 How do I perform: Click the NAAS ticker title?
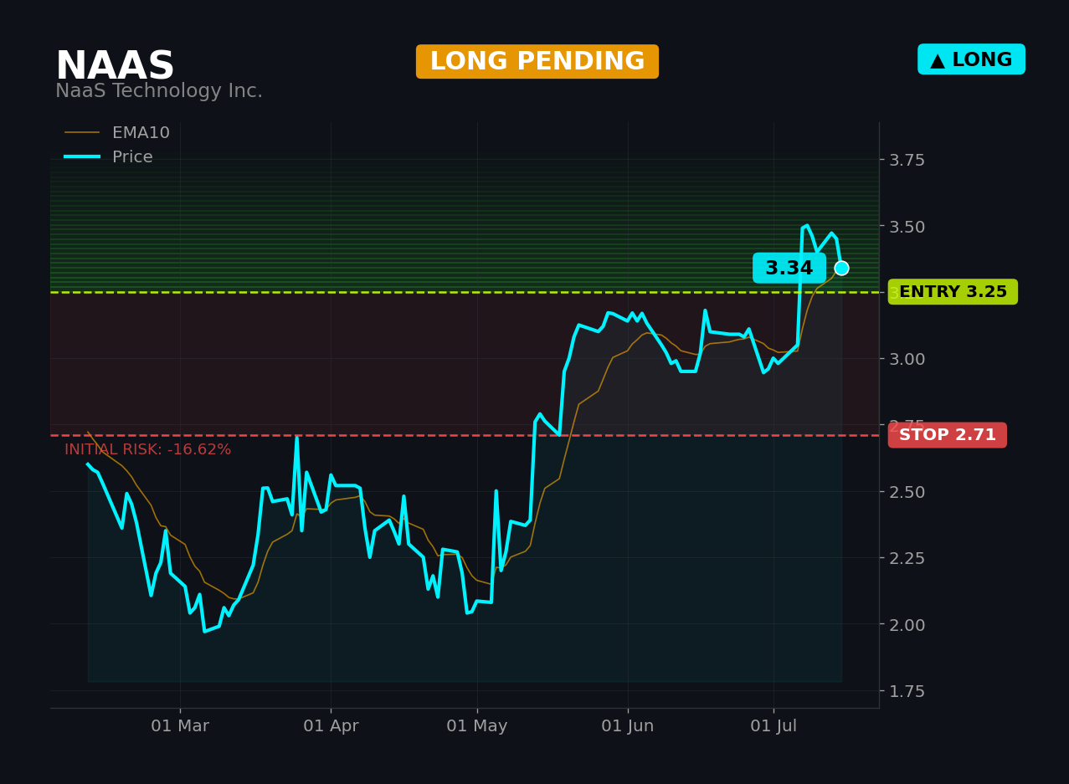pyautogui.click(x=115, y=66)
